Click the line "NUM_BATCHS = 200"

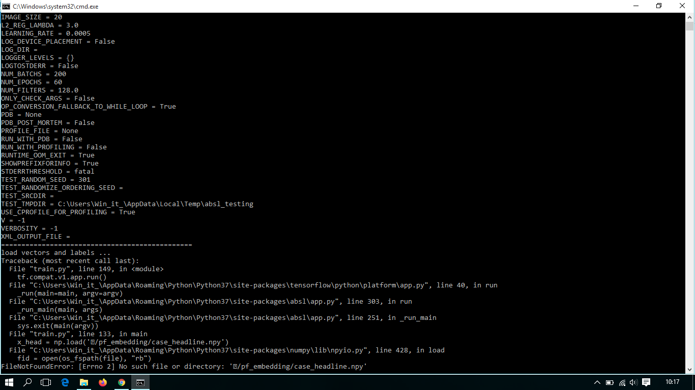[34, 74]
